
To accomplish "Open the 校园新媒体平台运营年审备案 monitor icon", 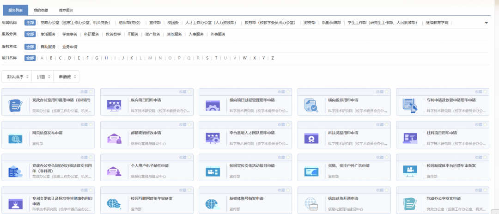I will (x=409, y=171).
